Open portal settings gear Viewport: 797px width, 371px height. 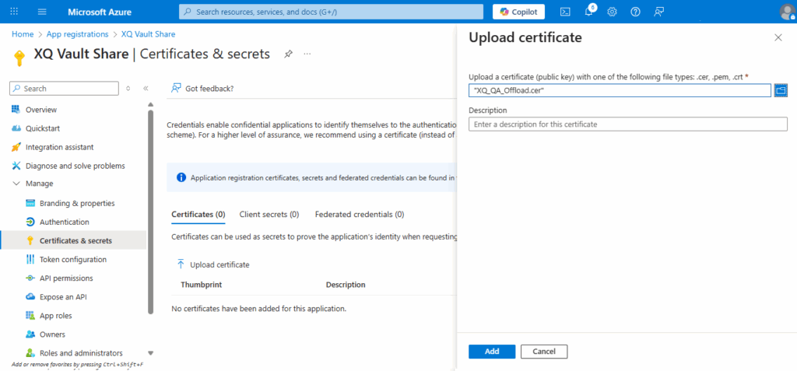(x=613, y=12)
